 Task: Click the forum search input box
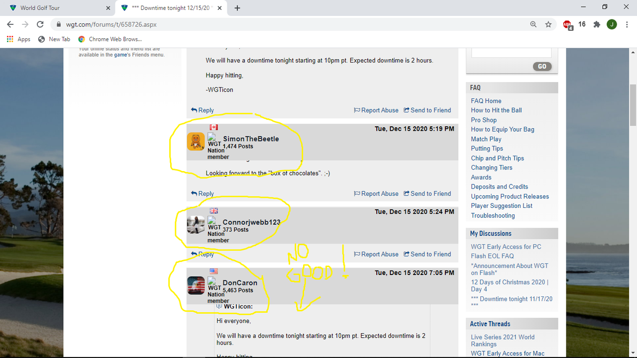tap(511, 53)
